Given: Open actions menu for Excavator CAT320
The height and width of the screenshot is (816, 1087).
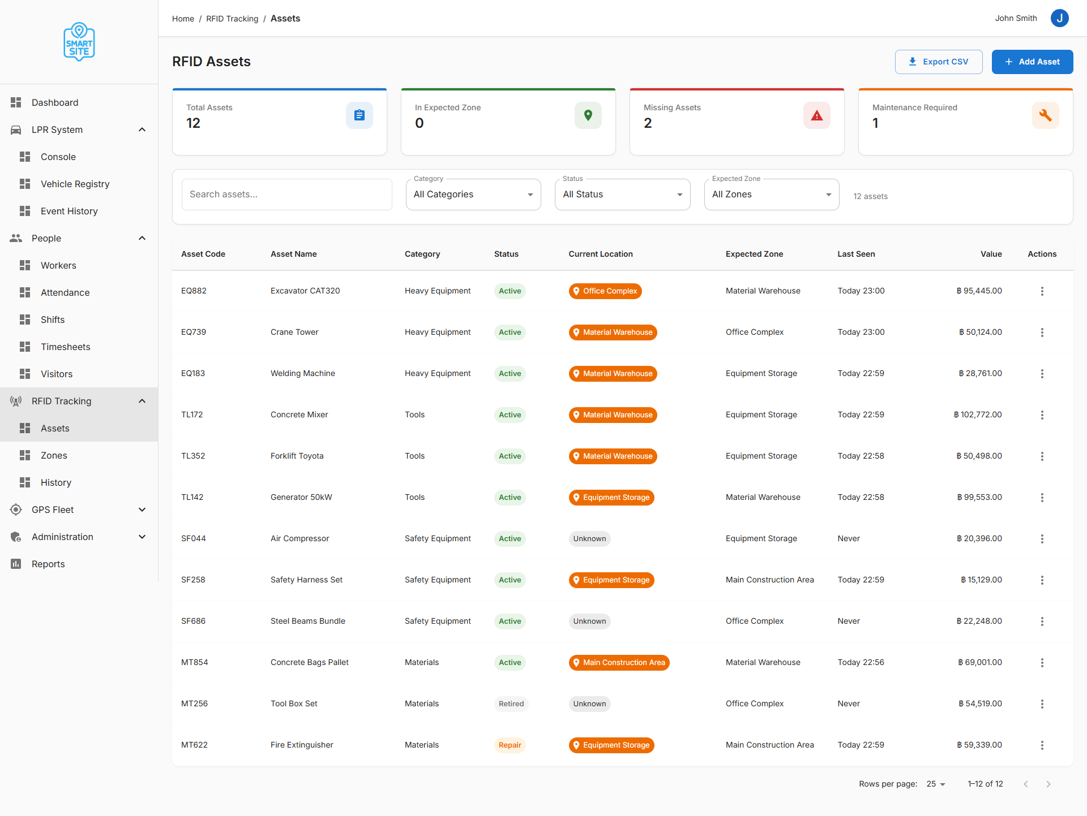Looking at the screenshot, I should click(x=1042, y=291).
